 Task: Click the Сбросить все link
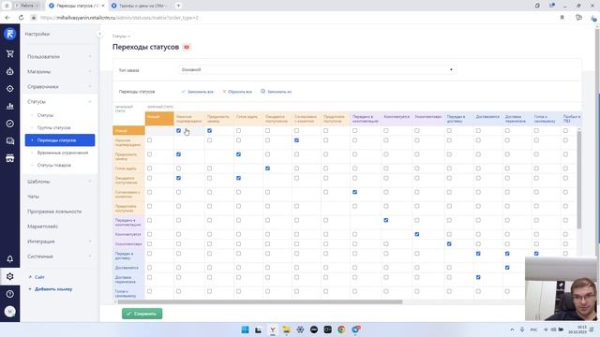click(237, 92)
